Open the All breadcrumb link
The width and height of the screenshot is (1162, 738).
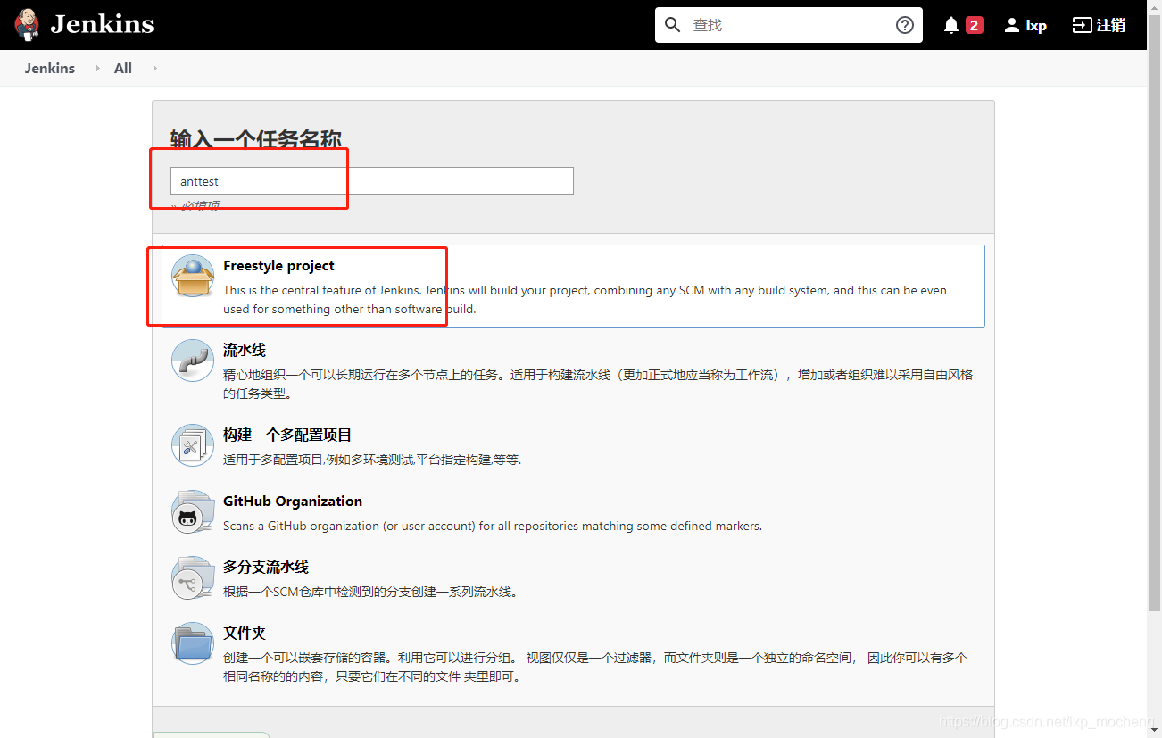tap(123, 69)
